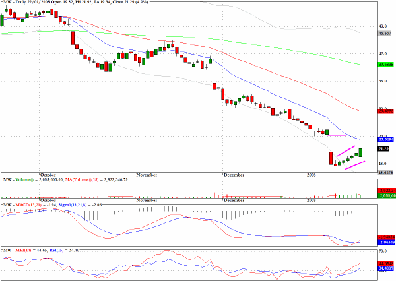Click the tall red volume spike bar

(331, 188)
